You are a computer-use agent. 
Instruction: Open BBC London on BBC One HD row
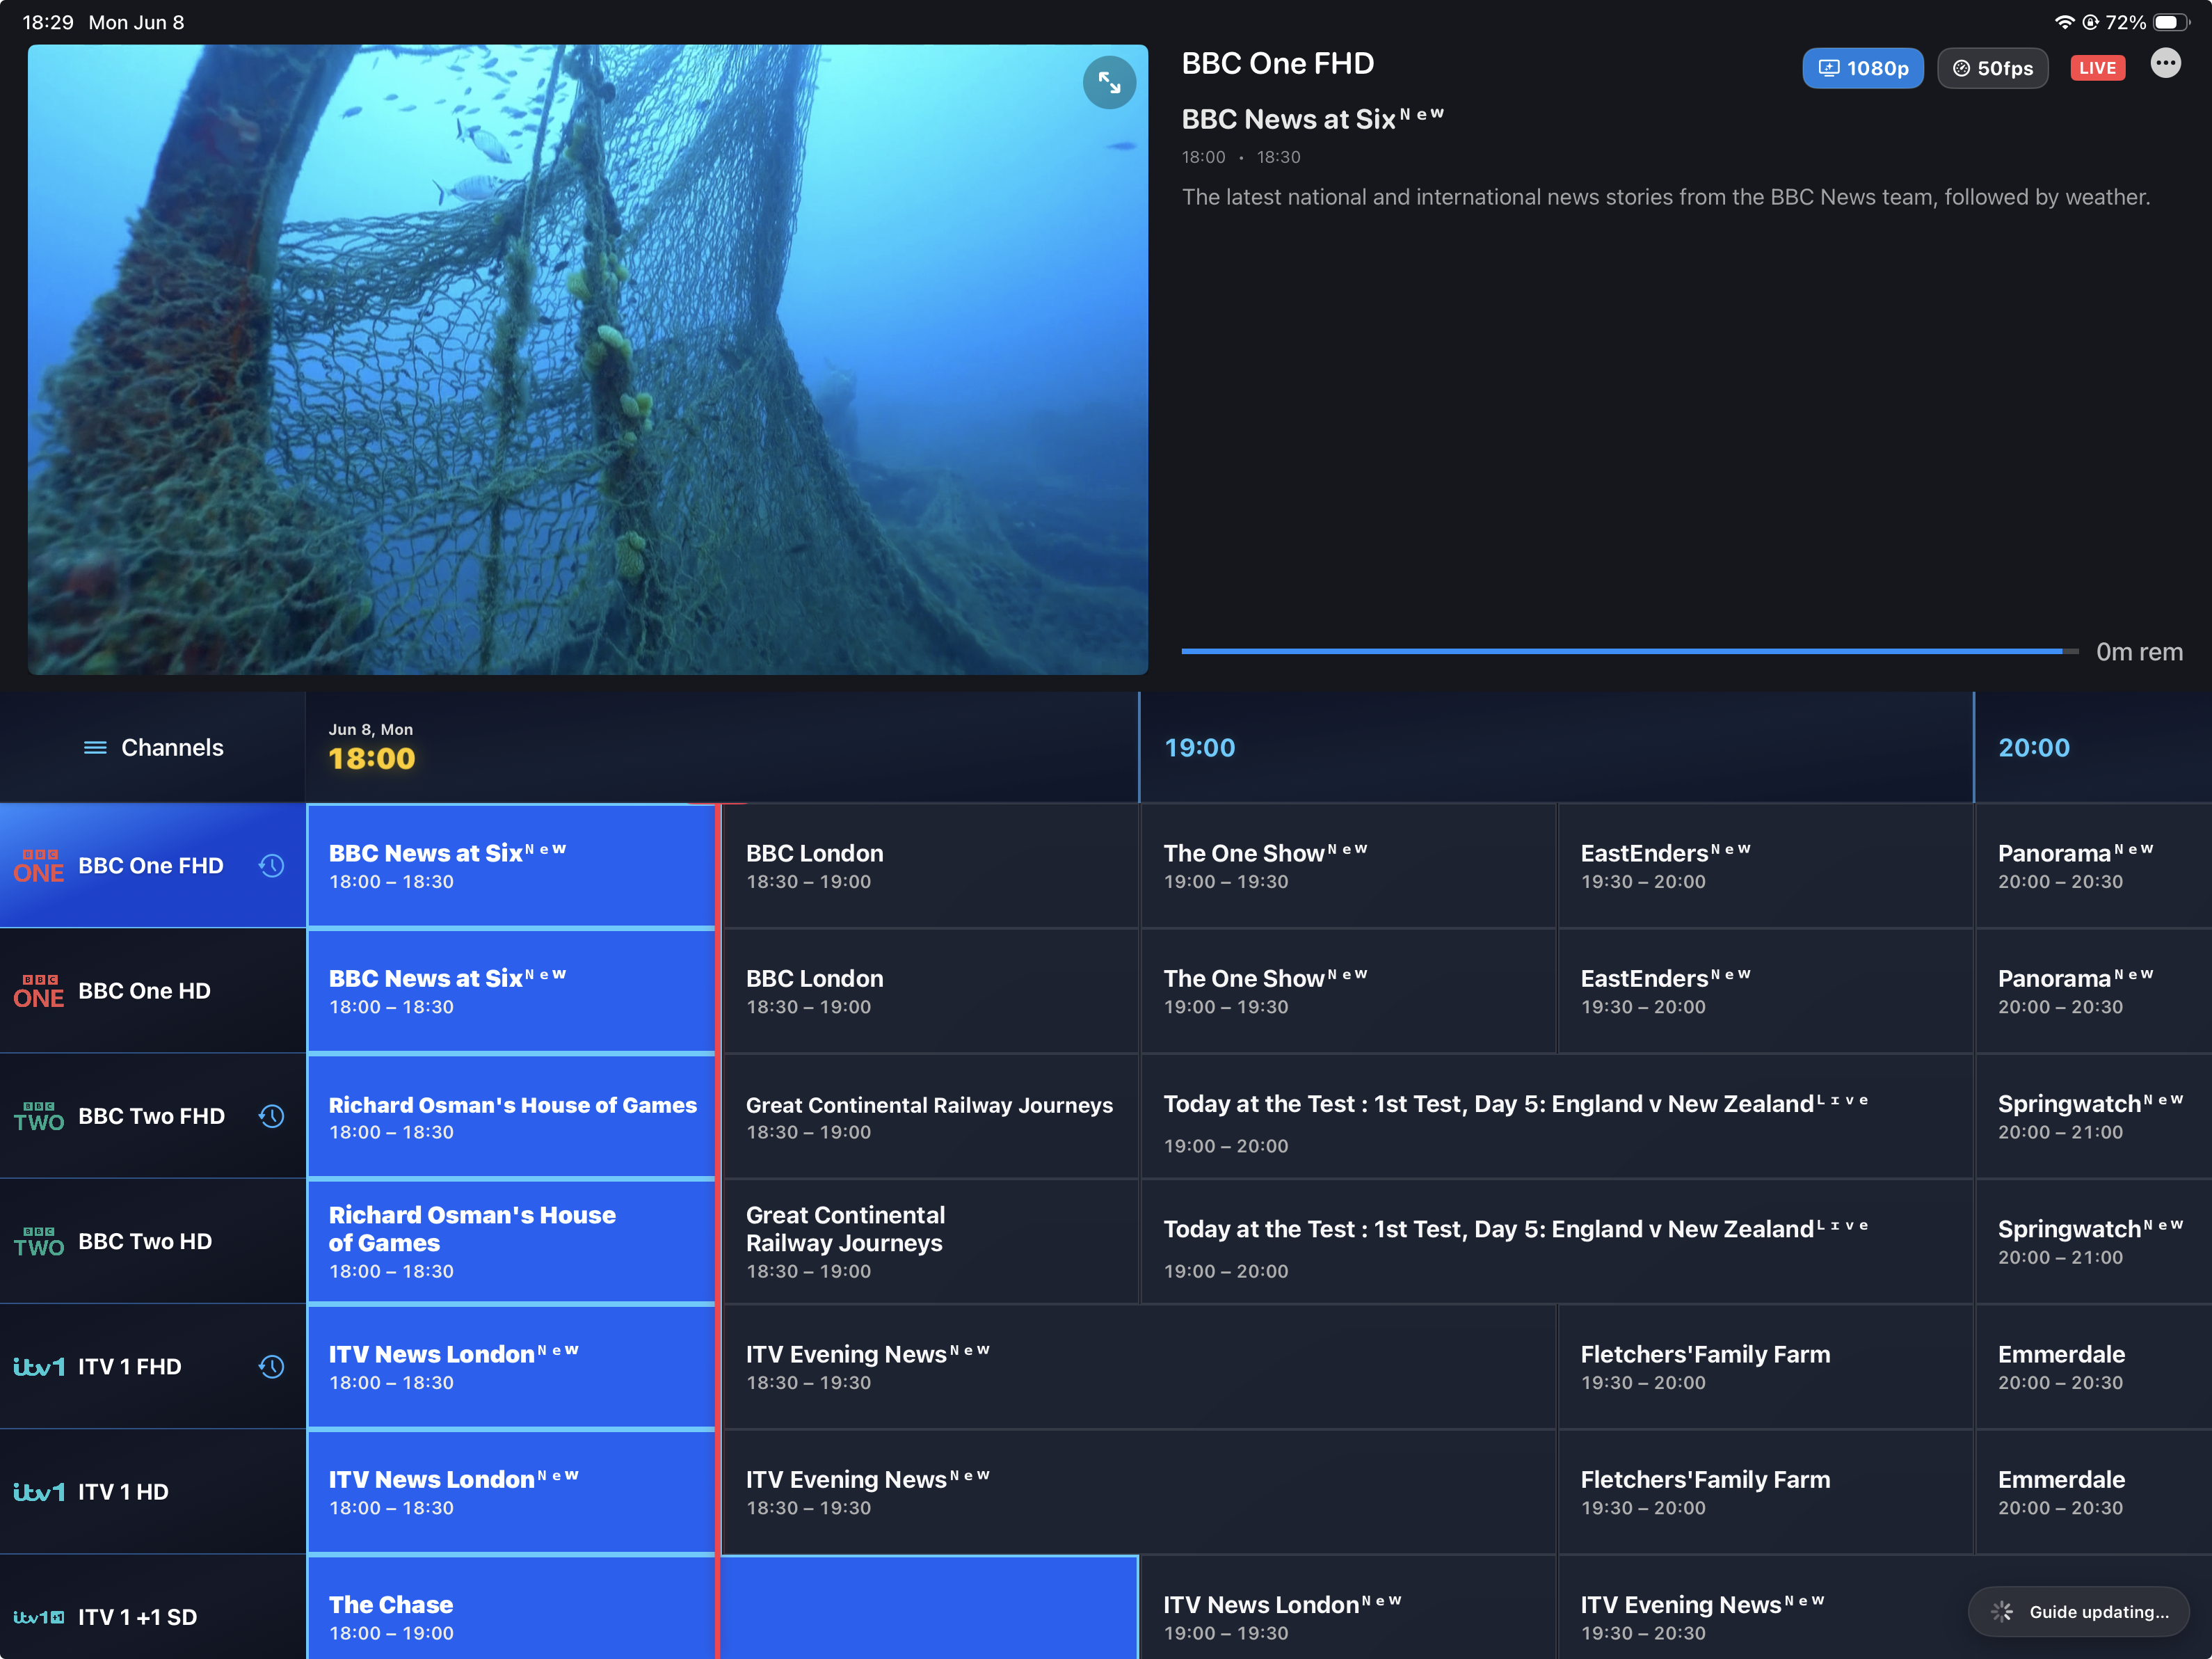click(x=931, y=990)
